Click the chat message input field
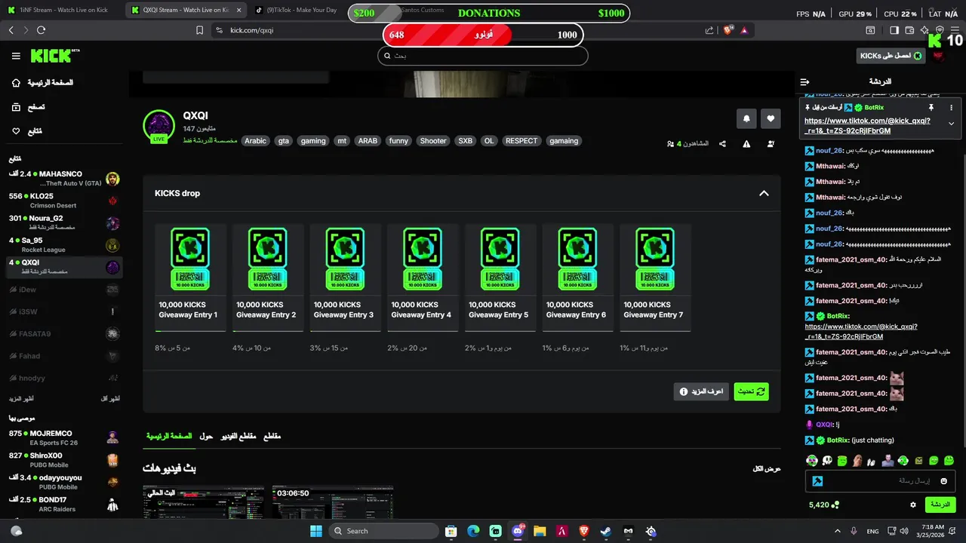This screenshot has height=543, width=966. (881, 481)
